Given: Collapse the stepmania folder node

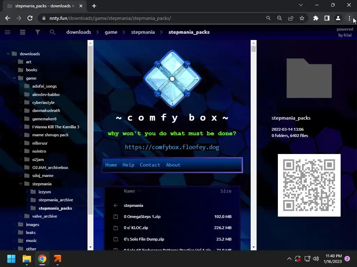Looking at the screenshot, I should click(x=21, y=184).
